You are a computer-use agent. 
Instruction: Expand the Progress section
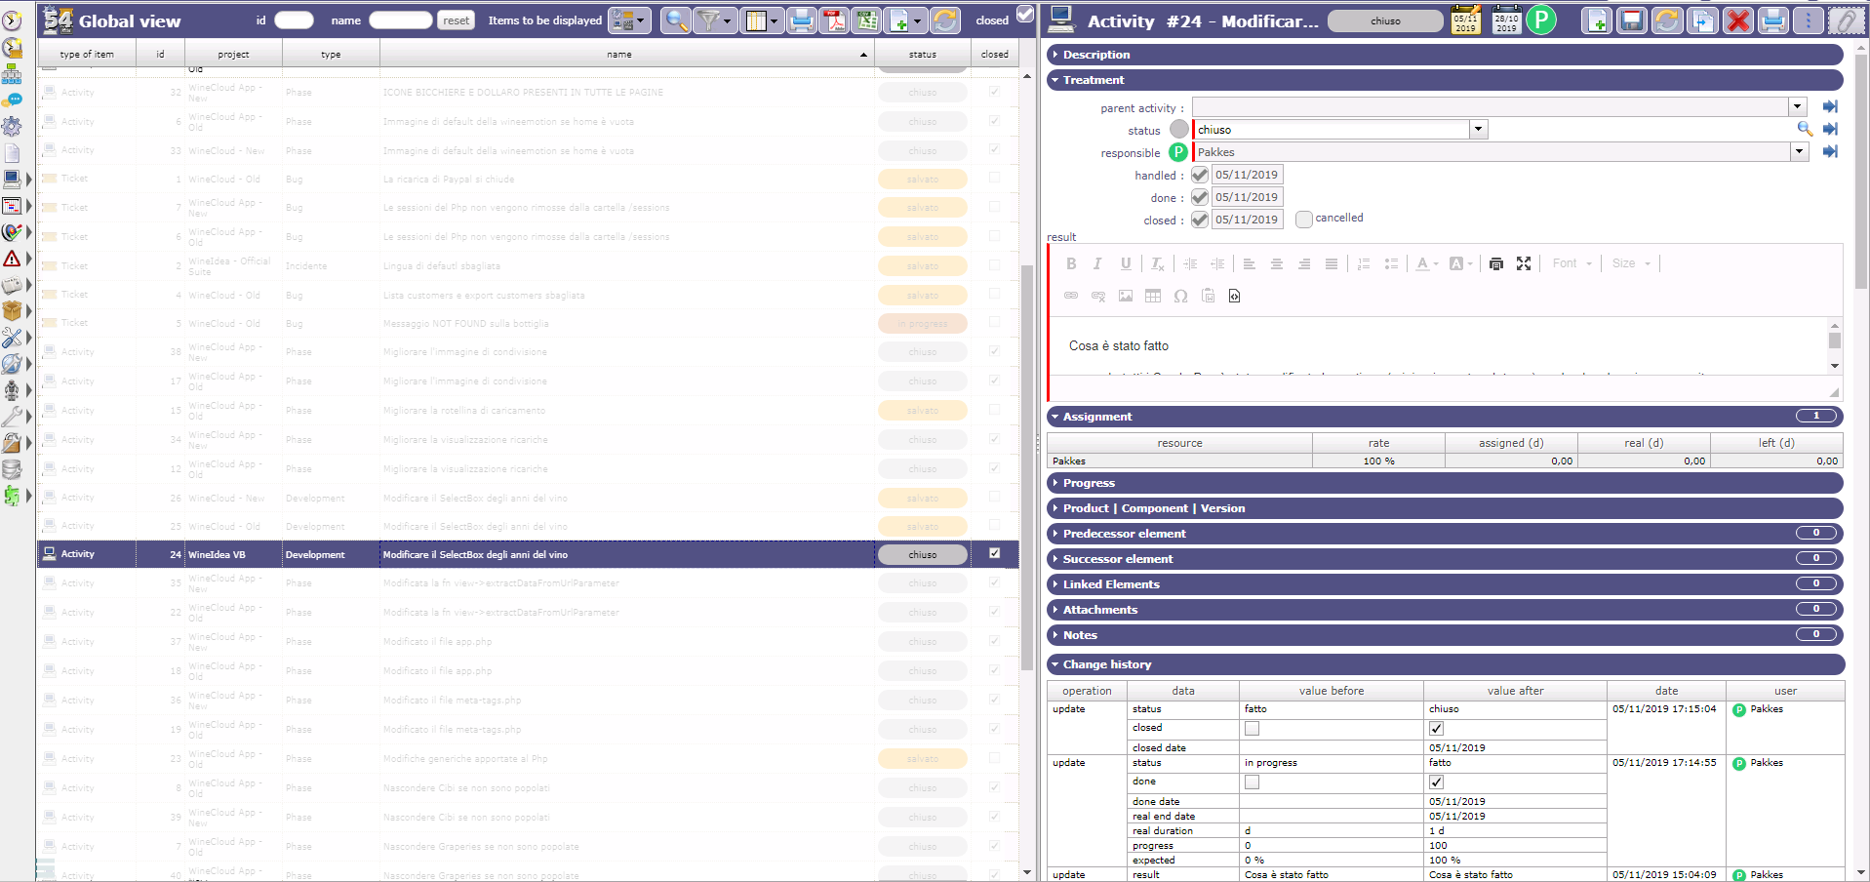click(1089, 483)
